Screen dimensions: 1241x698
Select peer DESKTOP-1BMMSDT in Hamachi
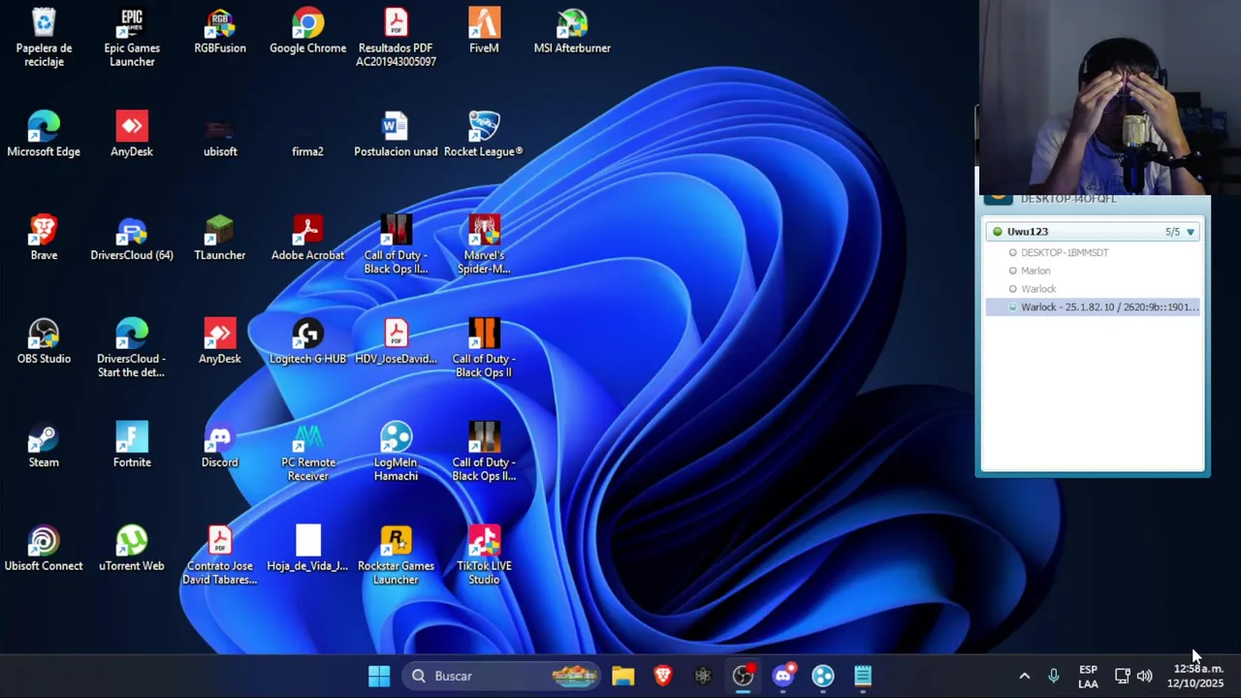(1065, 252)
